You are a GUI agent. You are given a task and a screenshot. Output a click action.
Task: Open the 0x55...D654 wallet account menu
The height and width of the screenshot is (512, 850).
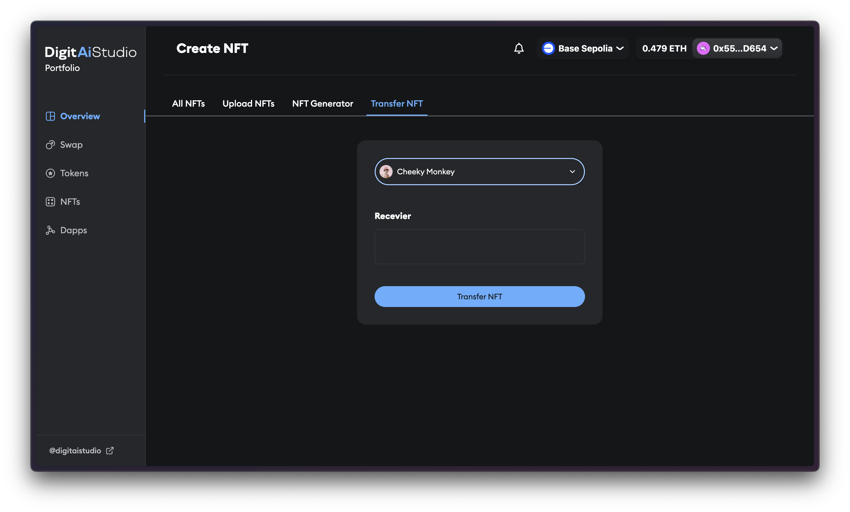click(774, 48)
